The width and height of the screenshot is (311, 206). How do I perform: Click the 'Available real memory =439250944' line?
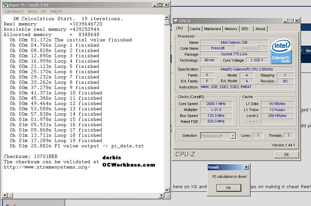tap(51, 29)
